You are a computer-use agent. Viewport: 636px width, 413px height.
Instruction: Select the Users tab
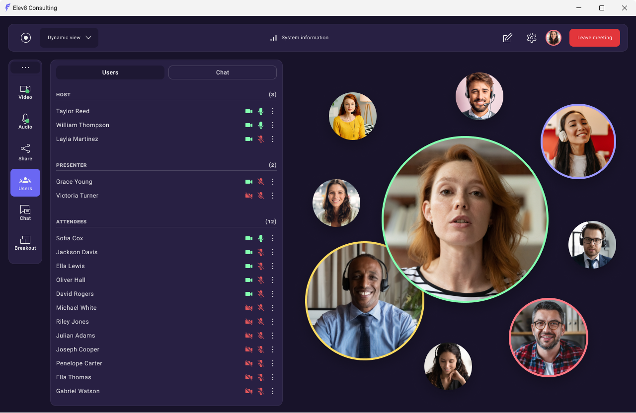110,72
